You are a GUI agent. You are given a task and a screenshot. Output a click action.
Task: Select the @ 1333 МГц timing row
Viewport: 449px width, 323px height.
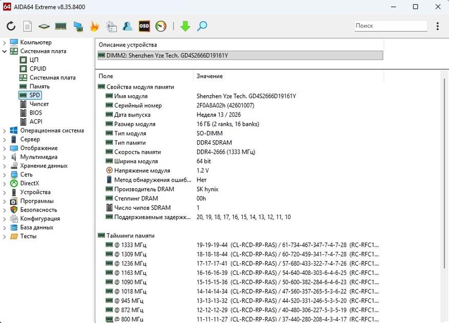pos(241,245)
